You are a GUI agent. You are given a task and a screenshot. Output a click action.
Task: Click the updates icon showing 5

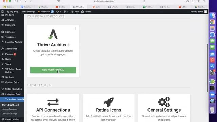[x=59, y=12]
